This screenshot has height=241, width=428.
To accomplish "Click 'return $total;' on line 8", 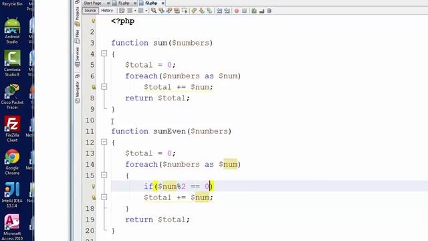I will 157,98.
